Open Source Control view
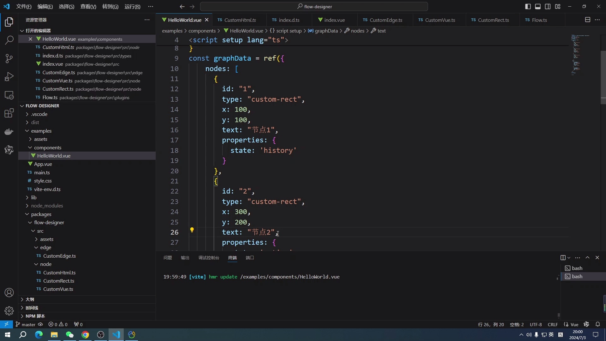The width and height of the screenshot is (606, 341). click(9, 58)
